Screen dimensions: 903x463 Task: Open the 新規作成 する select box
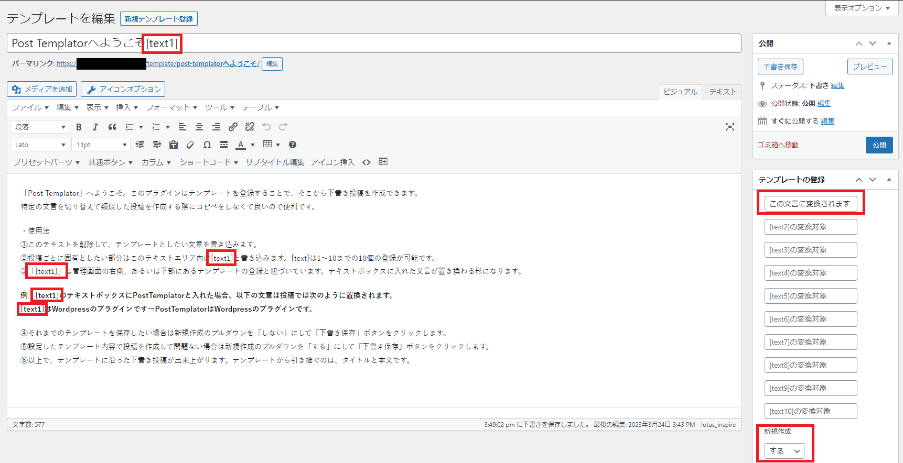(x=784, y=451)
